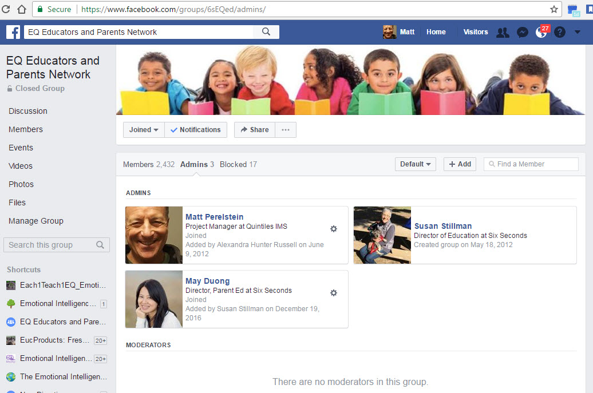Toggle the group Notifications button
The image size is (593, 393).
196,130
